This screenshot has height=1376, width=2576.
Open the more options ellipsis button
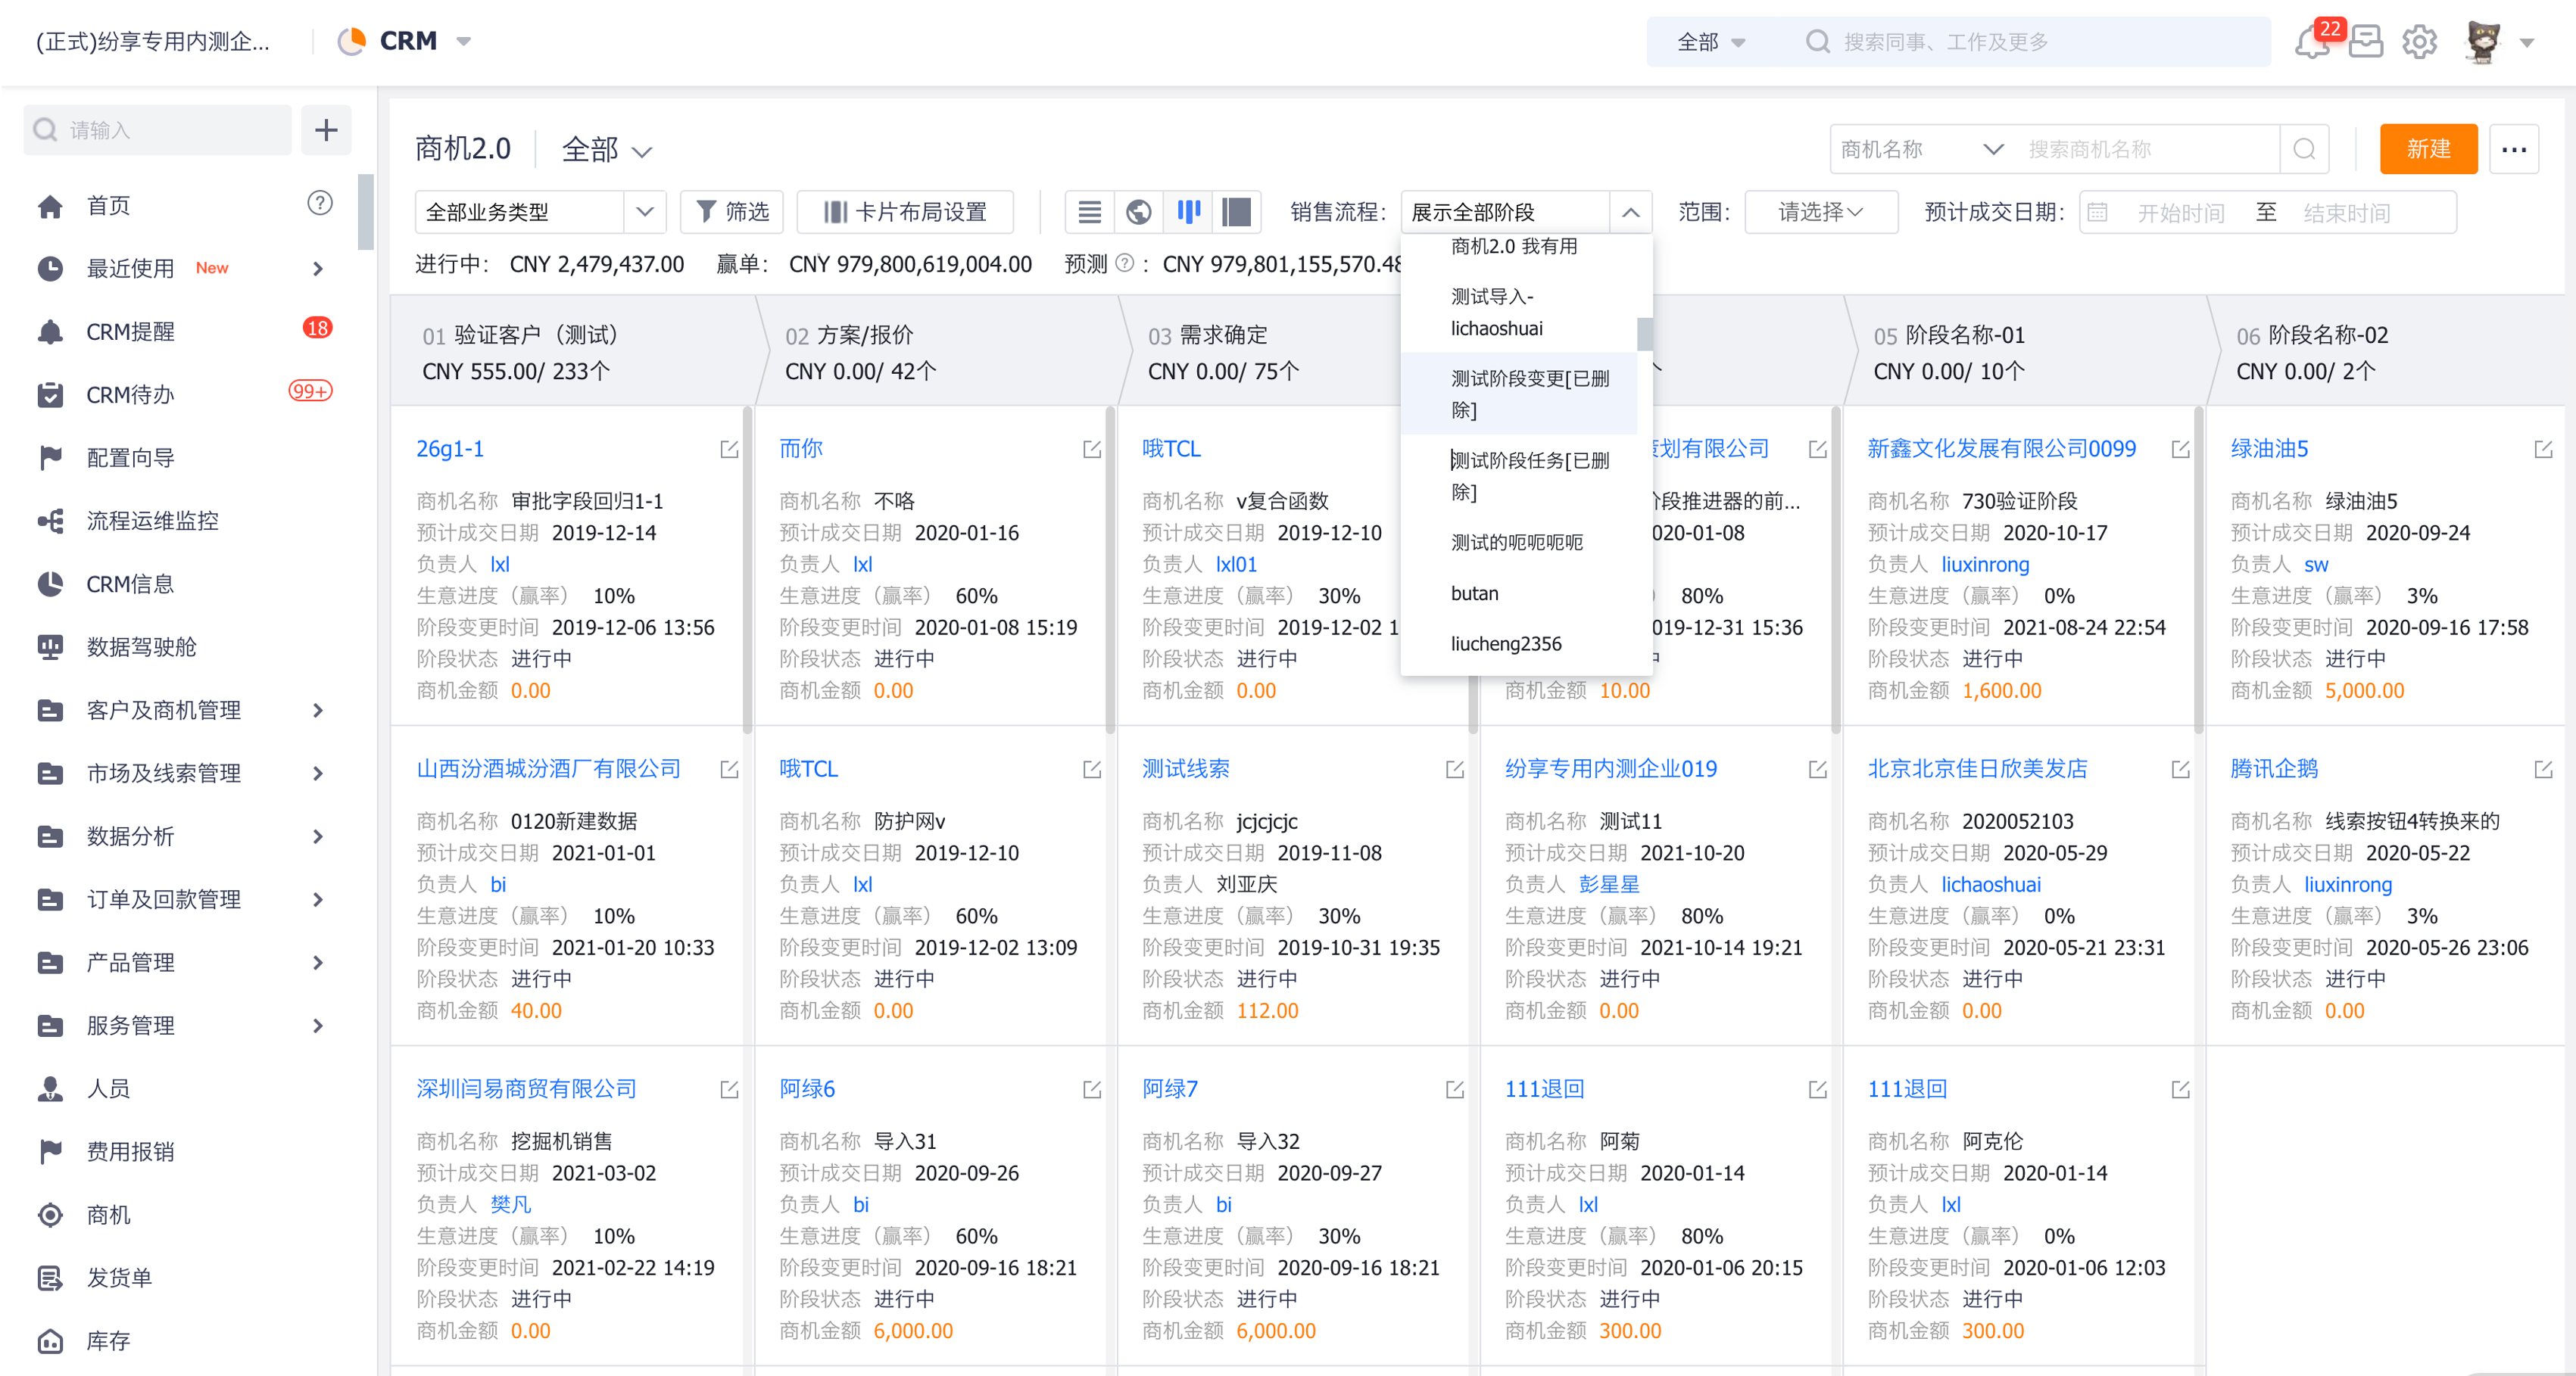[2514, 149]
